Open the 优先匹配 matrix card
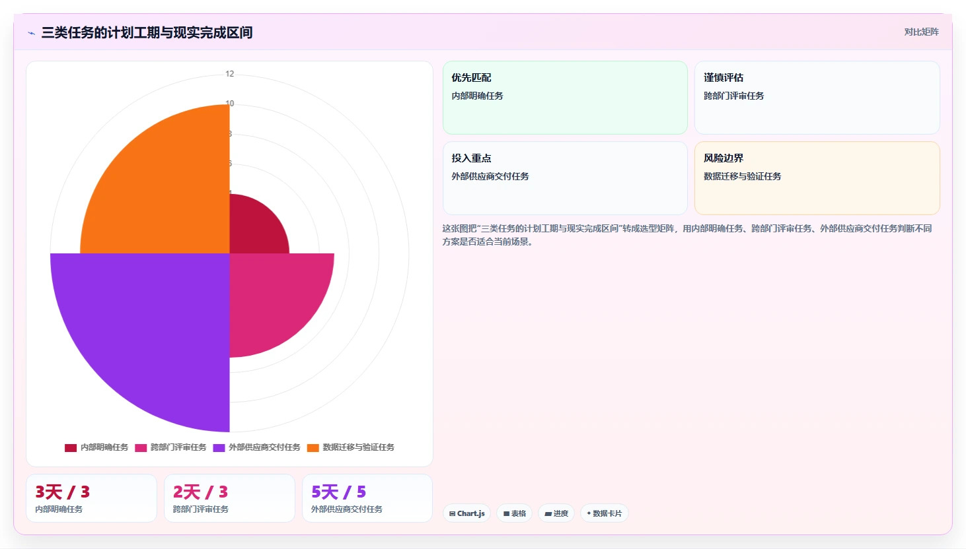This screenshot has width=966, height=549. point(565,98)
